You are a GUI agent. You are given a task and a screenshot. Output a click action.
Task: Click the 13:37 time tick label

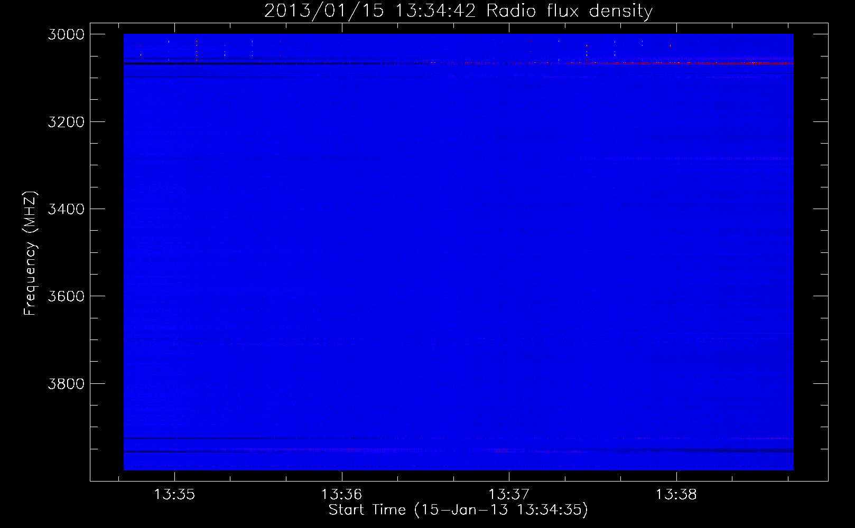click(509, 494)
